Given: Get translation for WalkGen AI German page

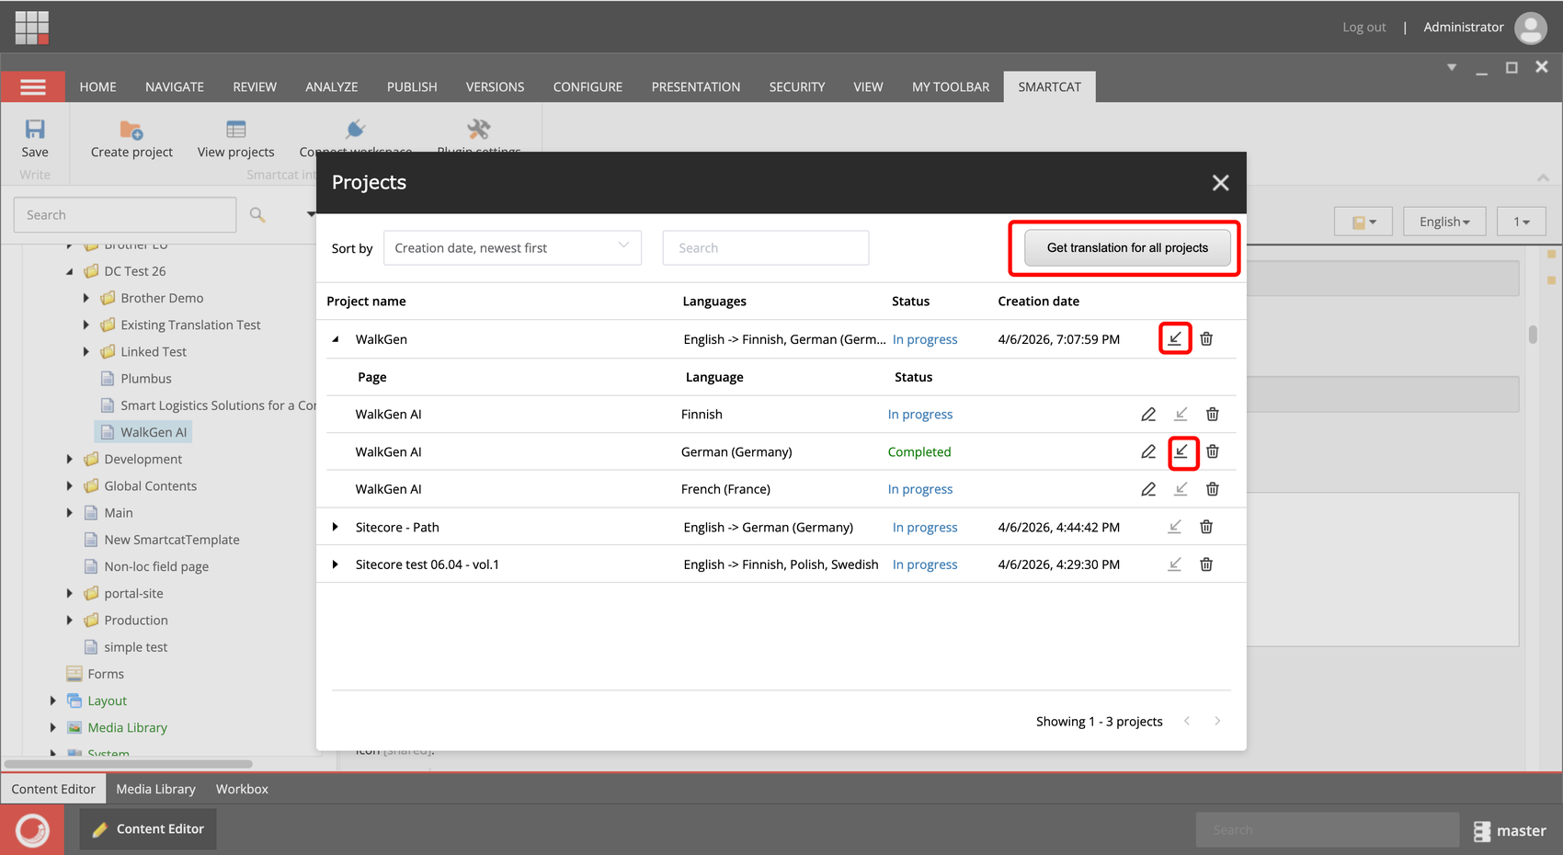Looking at the screenshot, I should 1181,451.
